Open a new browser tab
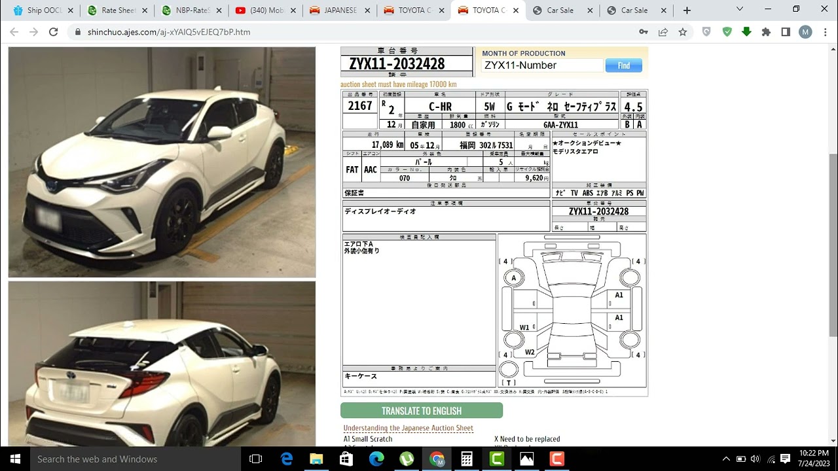 pos(687,10)
